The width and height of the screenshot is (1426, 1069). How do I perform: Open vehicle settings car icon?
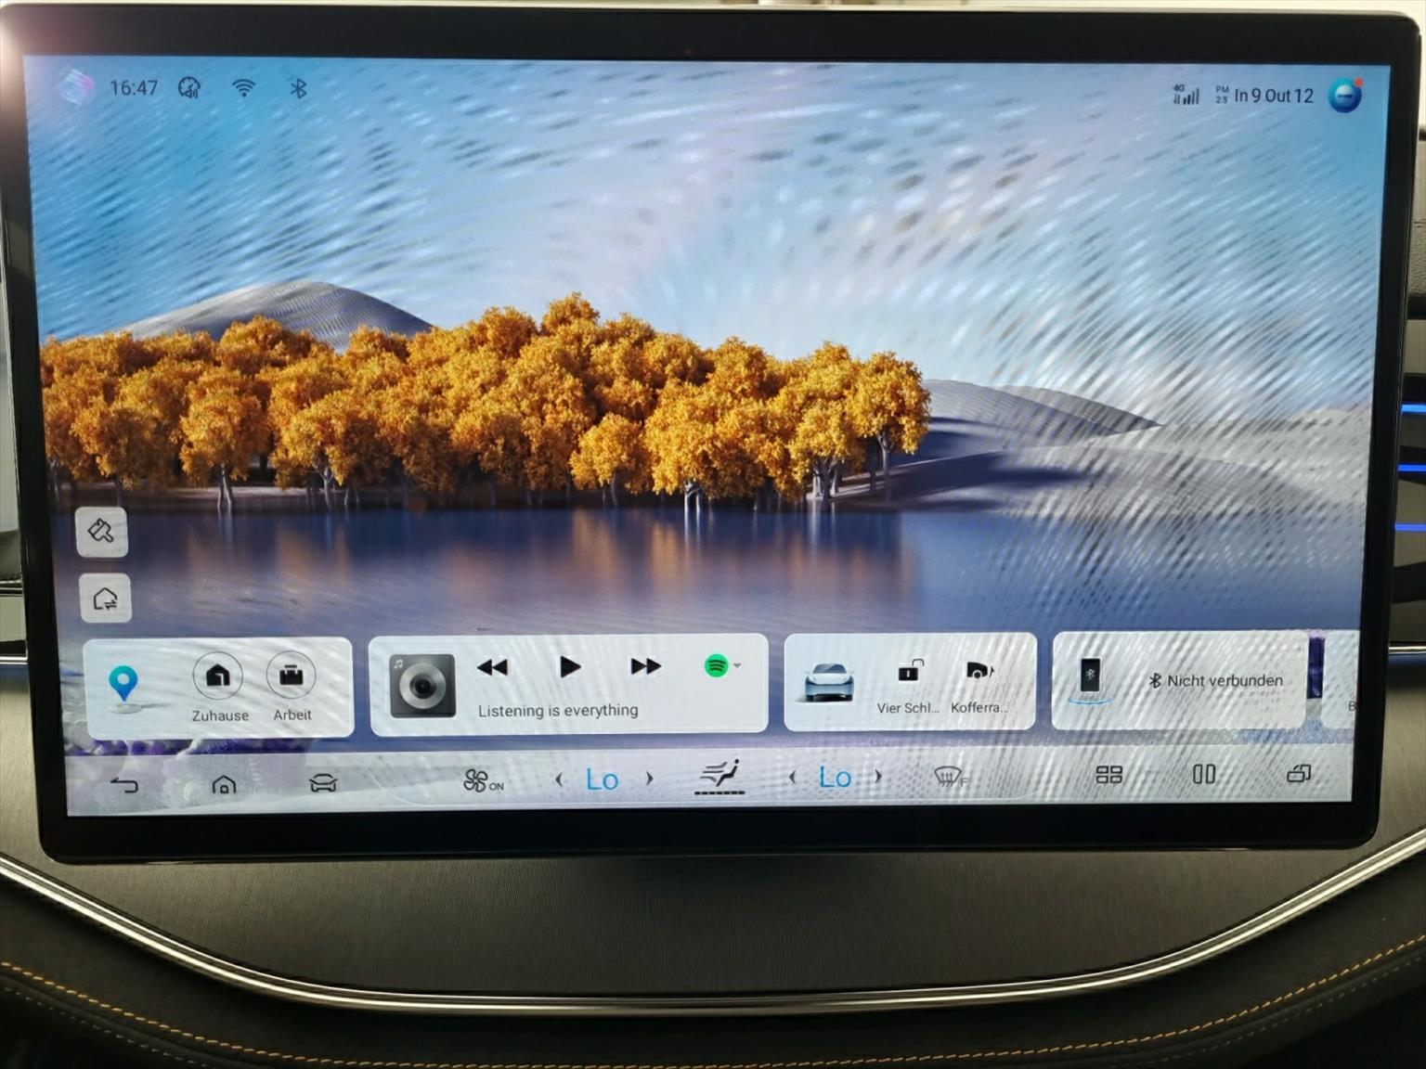322,783
